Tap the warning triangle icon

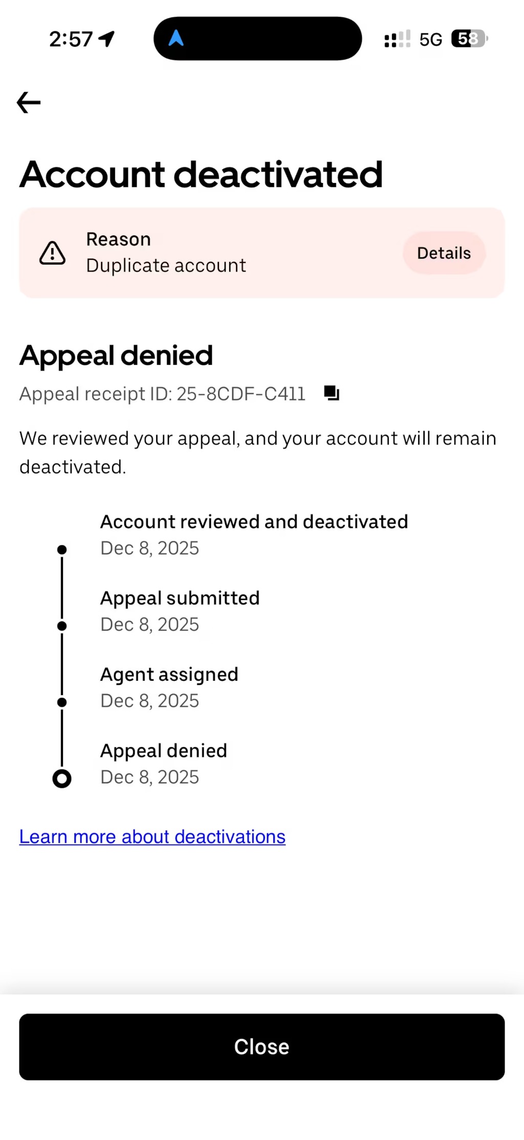52,253
